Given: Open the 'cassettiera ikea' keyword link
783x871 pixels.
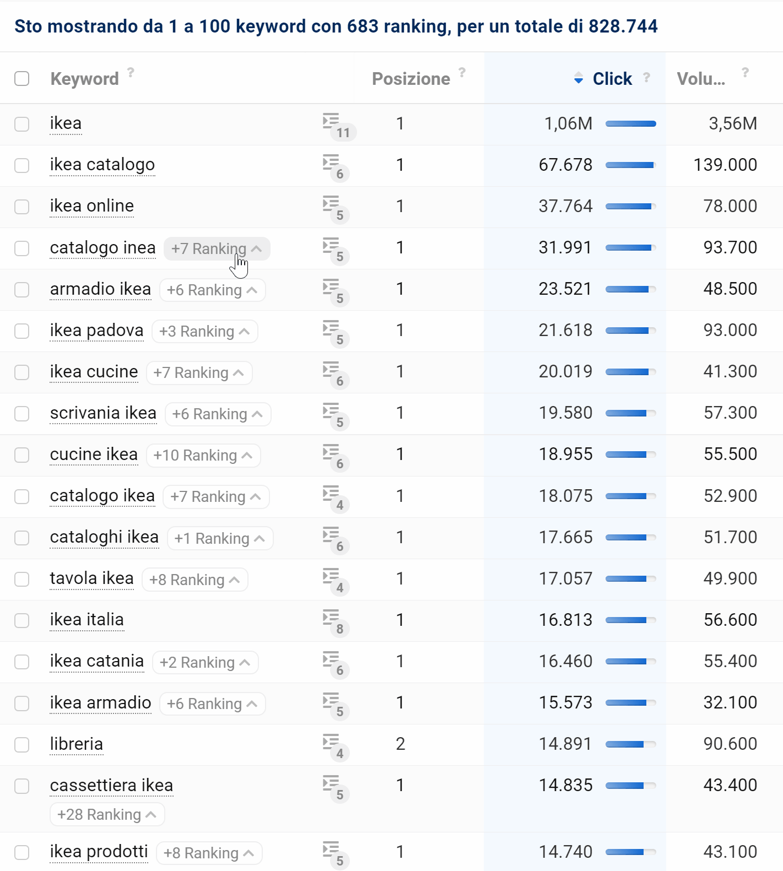Looking at the screenshot, I should [111, 786].
